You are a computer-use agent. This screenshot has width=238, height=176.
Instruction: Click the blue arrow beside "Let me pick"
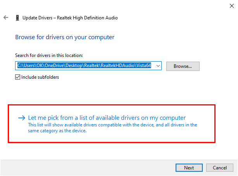click(22, 118)
